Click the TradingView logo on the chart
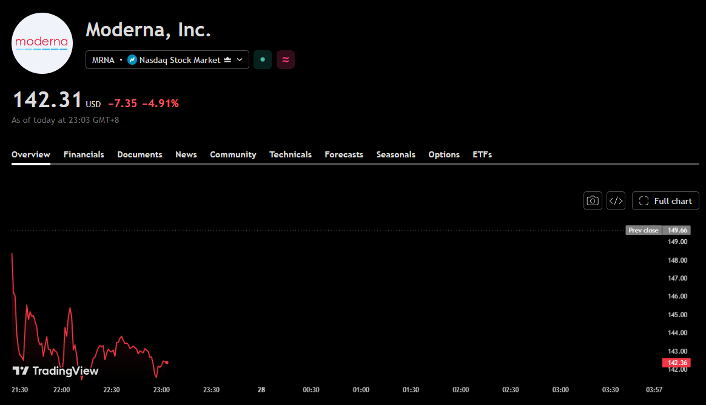 pyautogui.click(x=55, y=371)
